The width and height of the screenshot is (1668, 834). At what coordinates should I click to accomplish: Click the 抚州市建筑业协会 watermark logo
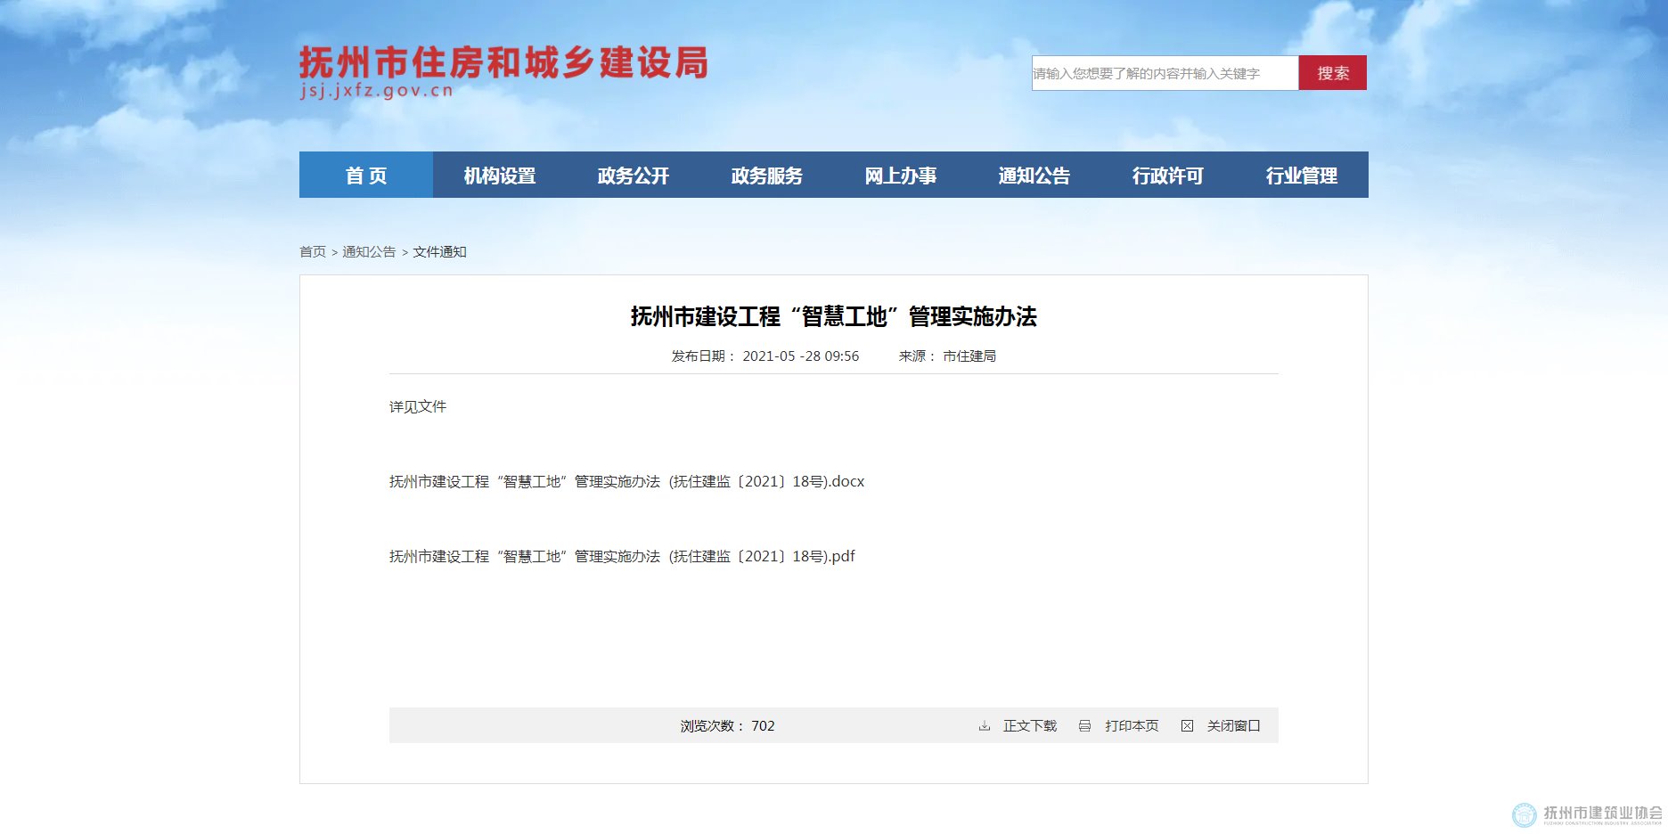(1587, 814)
